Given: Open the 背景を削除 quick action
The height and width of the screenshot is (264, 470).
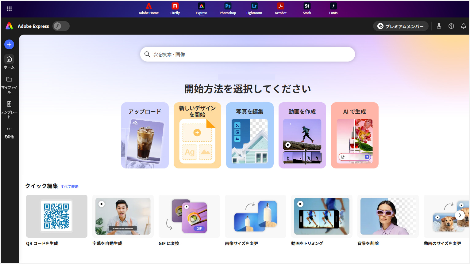Looking at the screenshot, I should click(388, 220).
